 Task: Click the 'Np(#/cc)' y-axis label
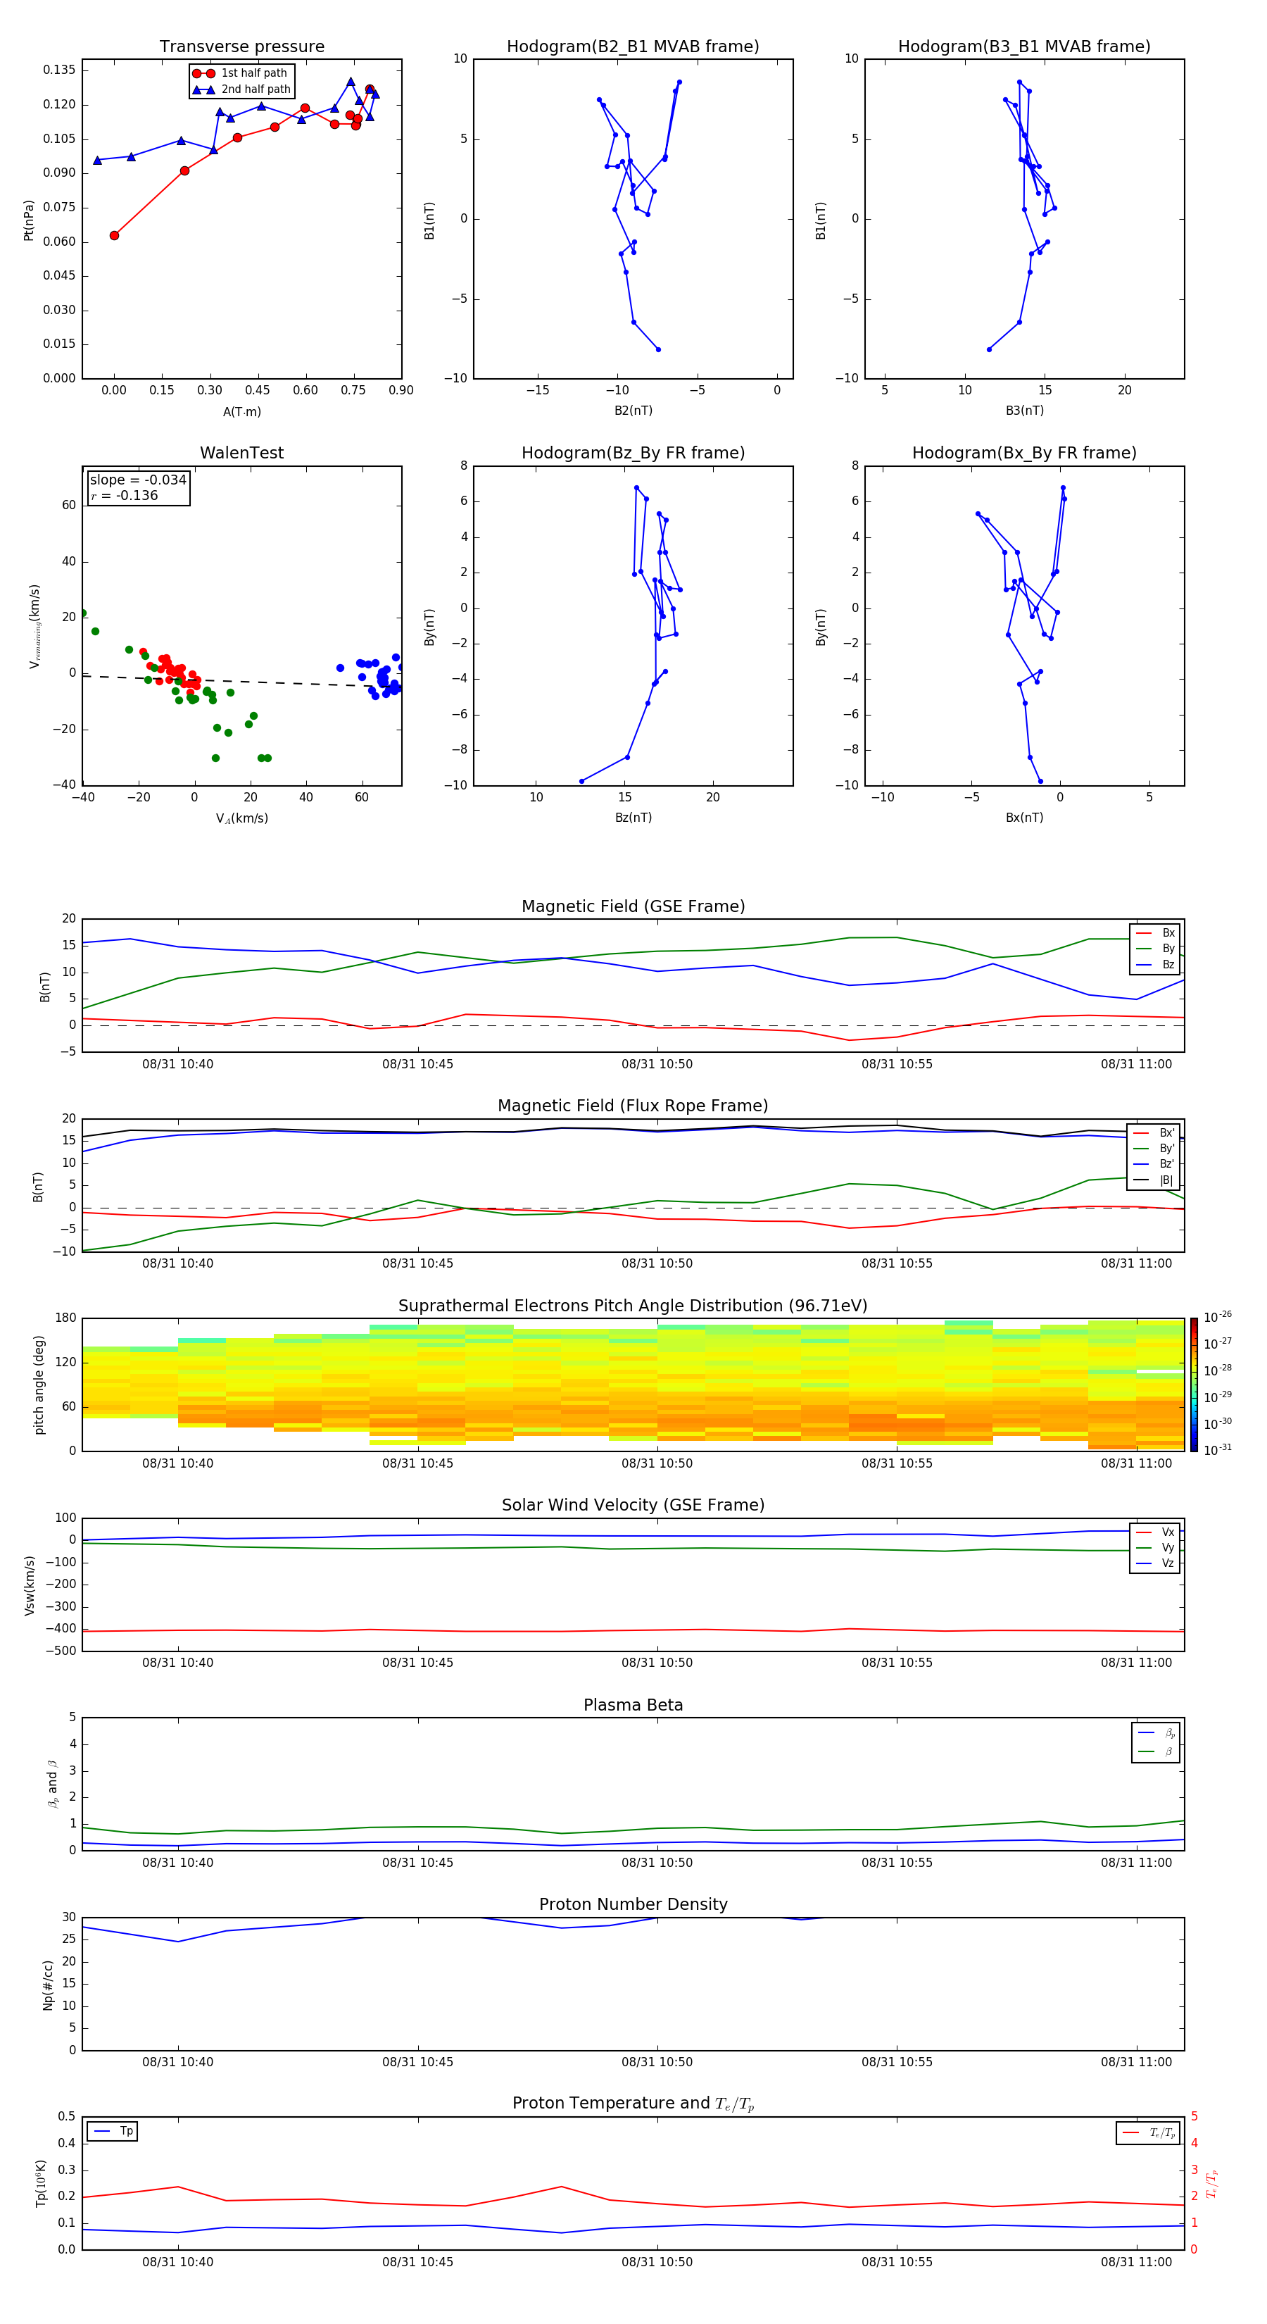pyautogui.click(x=48, y=1984)
